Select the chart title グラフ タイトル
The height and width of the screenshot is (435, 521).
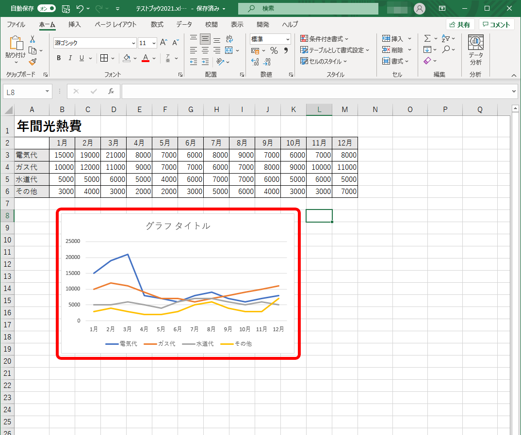click(x=178, y=226)
